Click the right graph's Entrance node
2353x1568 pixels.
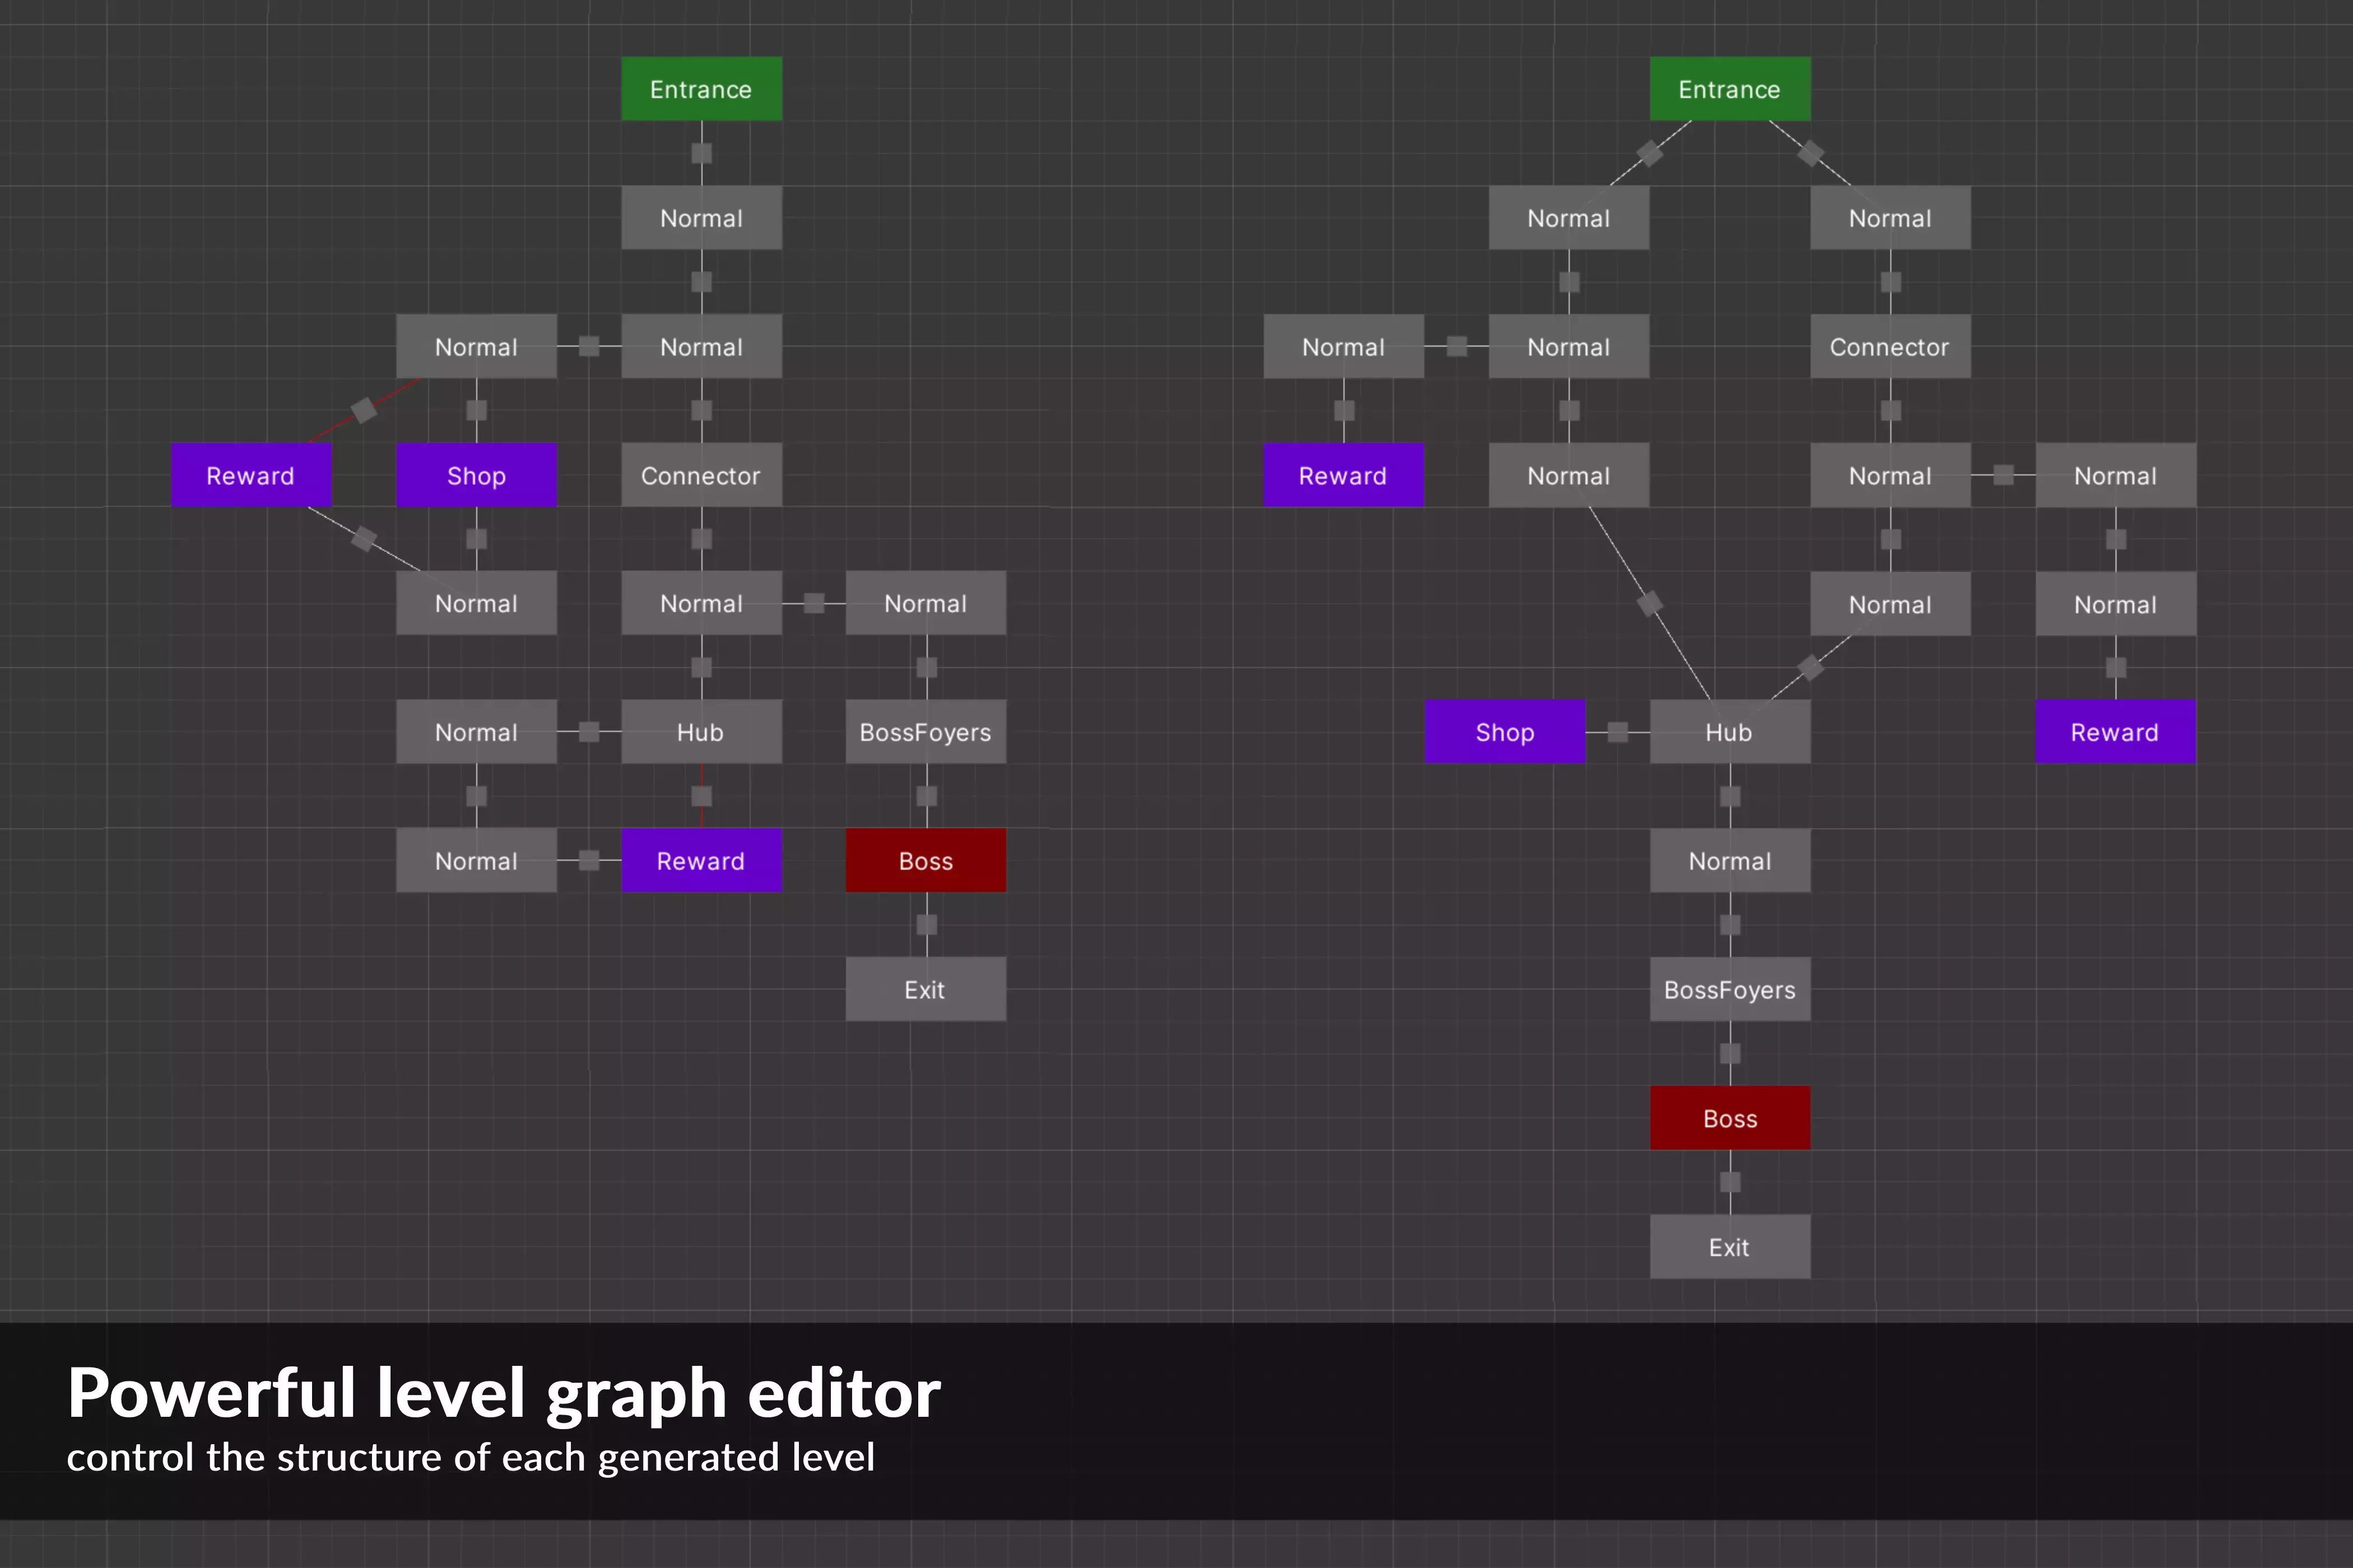pyautogui.click(x=1729, y=89)
